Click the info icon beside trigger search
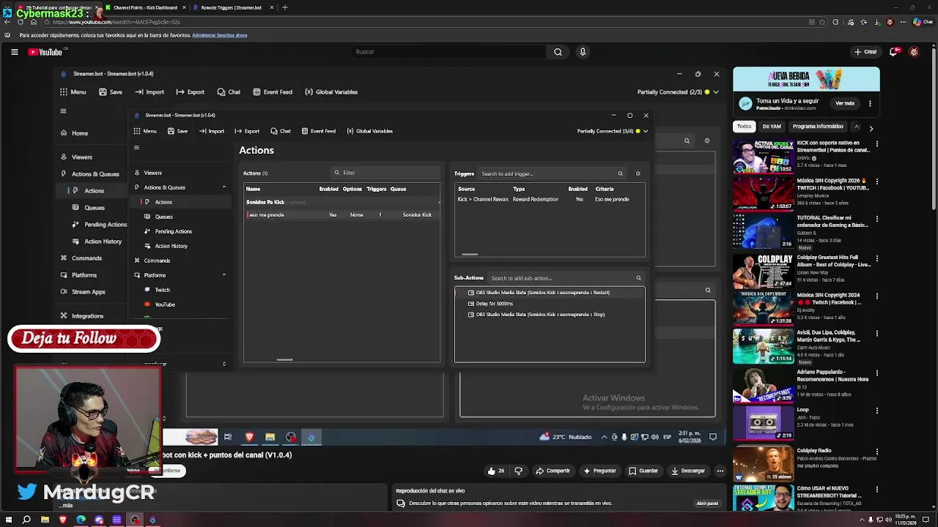The image size is (938, 527). click(x=638, y=173)
